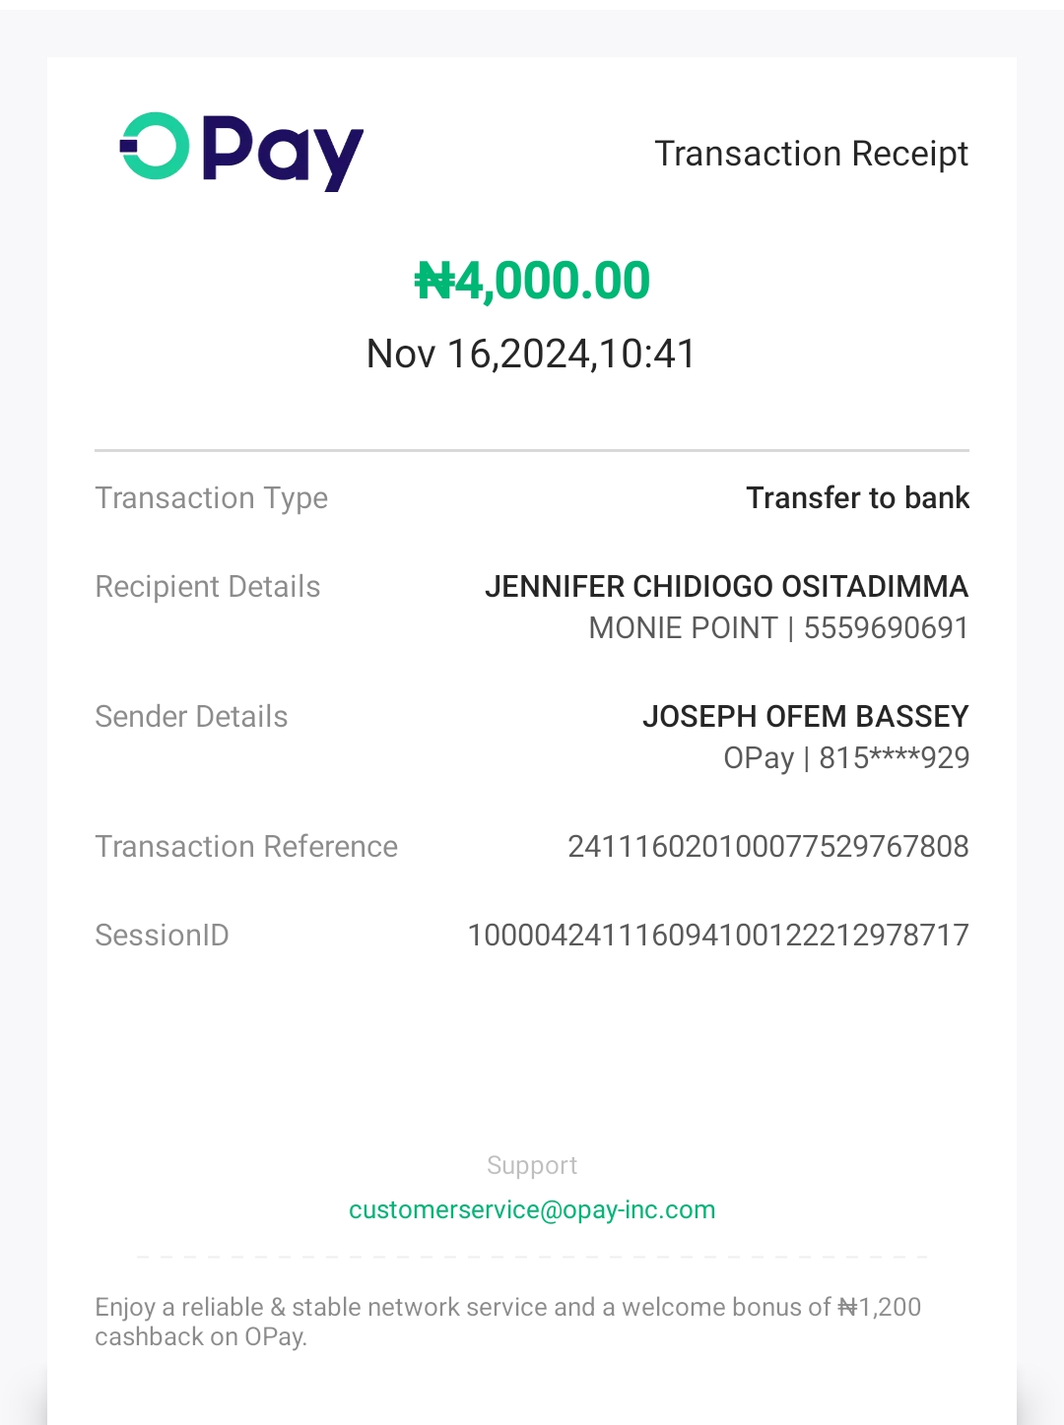Tap the Sender Details label

click(x=191, y=717)
